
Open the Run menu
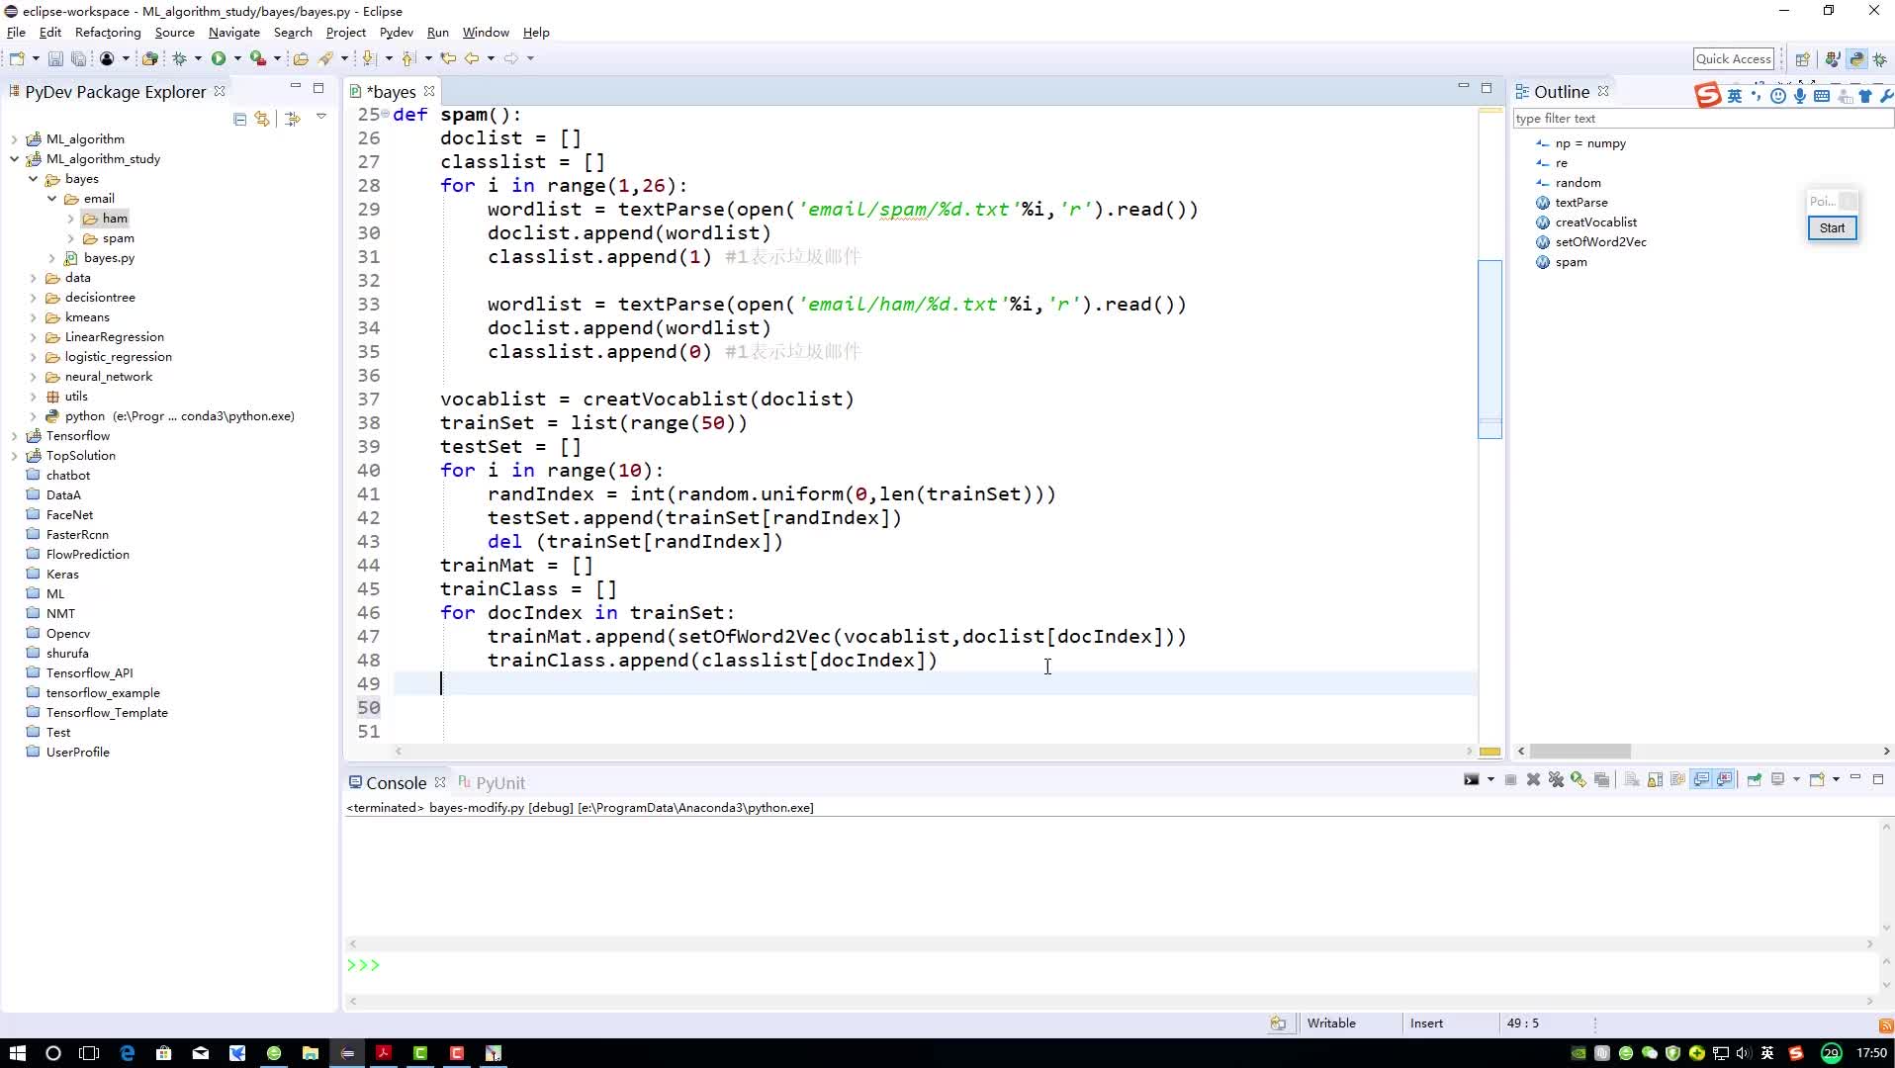pos(437,33)
